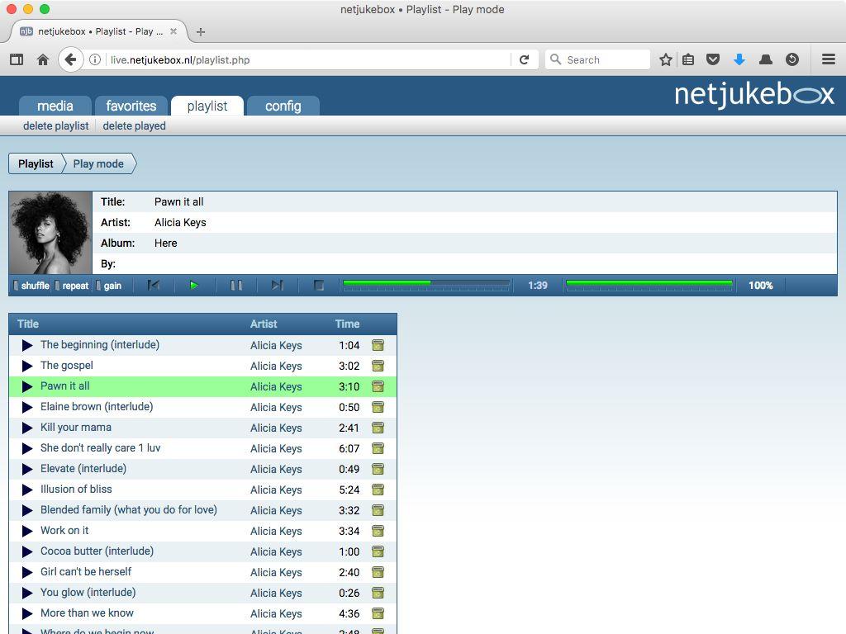Delete The gospel with its trash icon
The height and width of the screenshot is (634, 846).
[x=378, y=366]
